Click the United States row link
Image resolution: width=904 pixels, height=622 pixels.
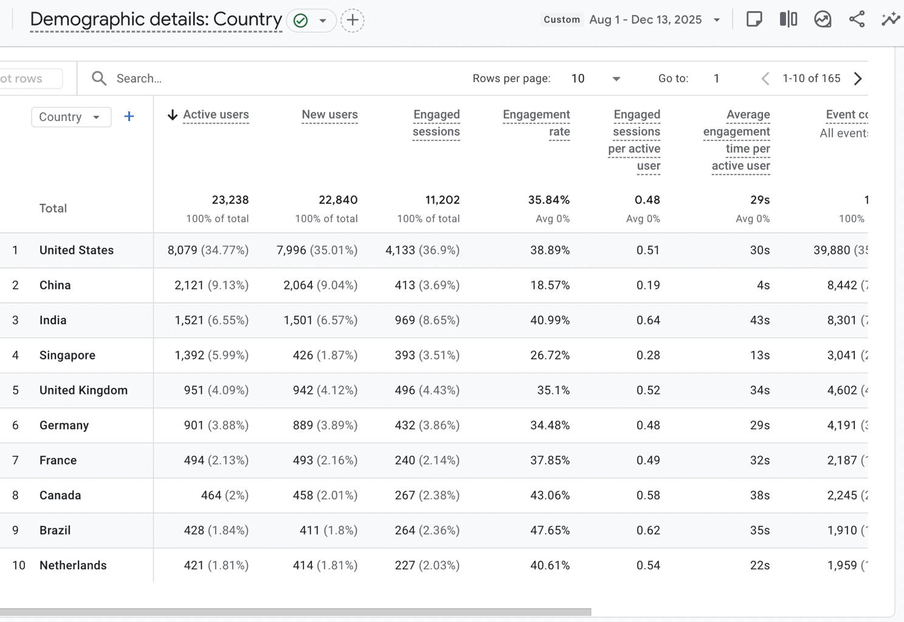click(x=76, y=250)
